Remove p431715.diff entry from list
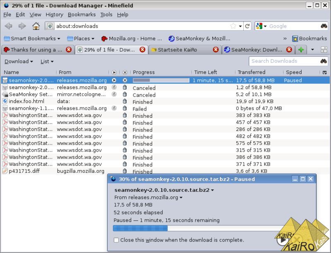 125,171
